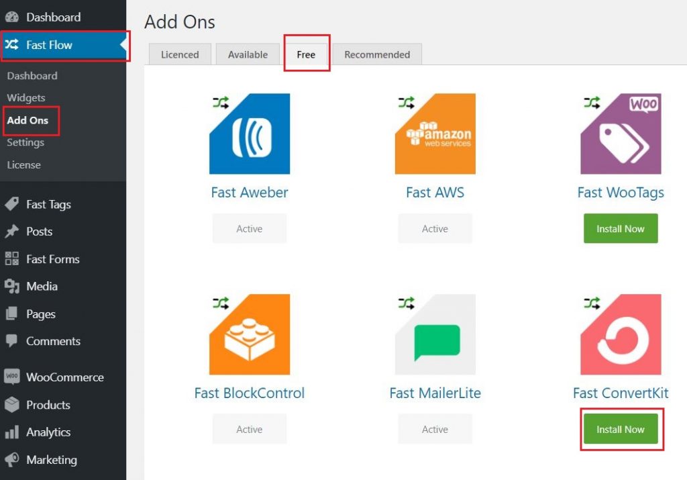This screenshot has height=480, width=687.
Task: Go to the Products menu item
Action: (63, 405)
